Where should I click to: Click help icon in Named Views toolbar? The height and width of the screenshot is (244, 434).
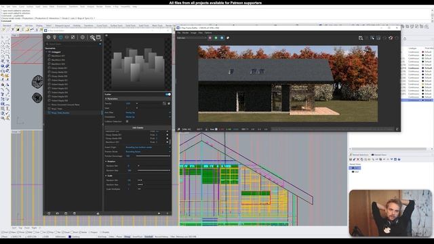(x=399, y=159)
